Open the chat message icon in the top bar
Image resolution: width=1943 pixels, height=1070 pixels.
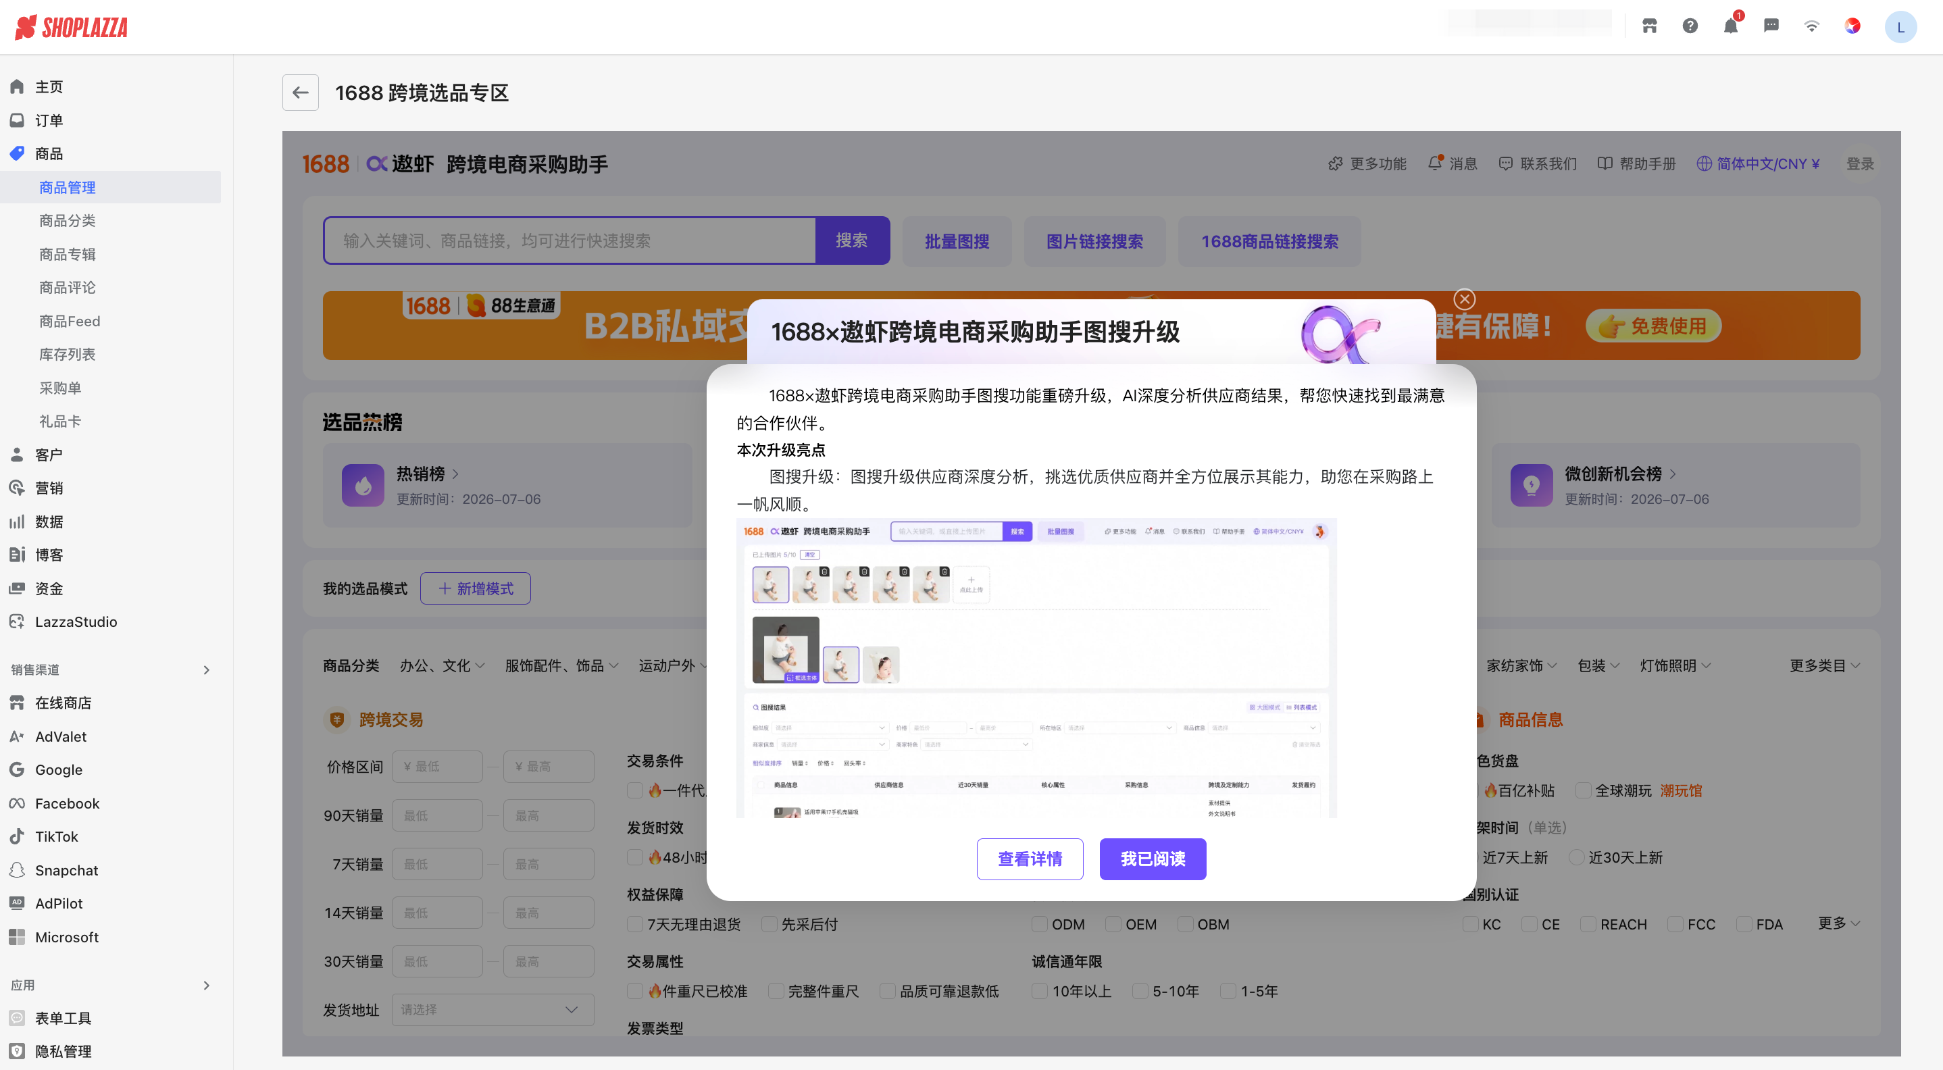pyautogui.click(x=1771, y=26)
